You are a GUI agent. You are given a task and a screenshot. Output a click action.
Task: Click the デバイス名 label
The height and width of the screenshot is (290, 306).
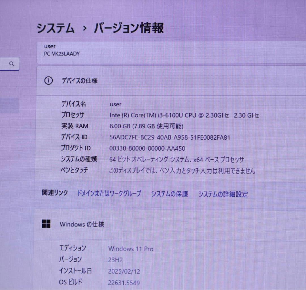[x=74, y=104]
